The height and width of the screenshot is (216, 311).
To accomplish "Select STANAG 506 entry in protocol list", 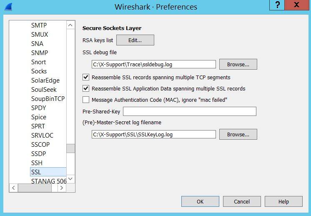I will (49, 181).
